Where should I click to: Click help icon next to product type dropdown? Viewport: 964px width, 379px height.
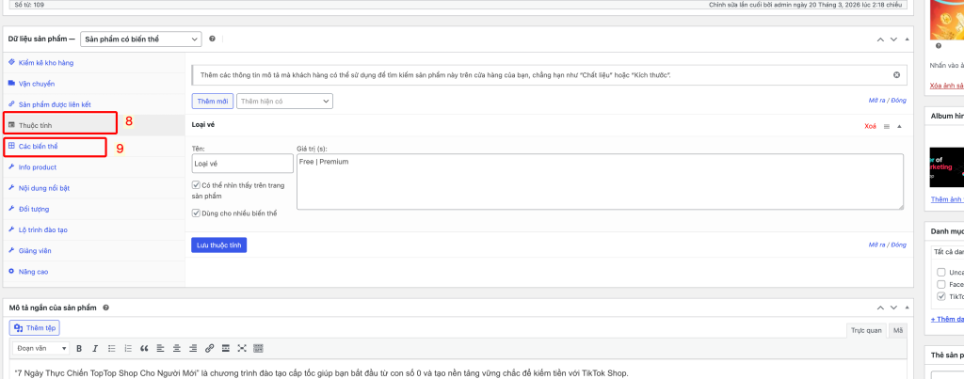[213, 39]
